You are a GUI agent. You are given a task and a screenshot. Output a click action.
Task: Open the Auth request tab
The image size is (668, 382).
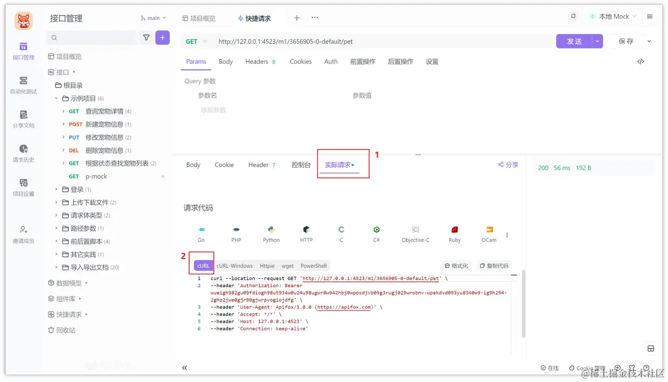click(x=331, y=61)
